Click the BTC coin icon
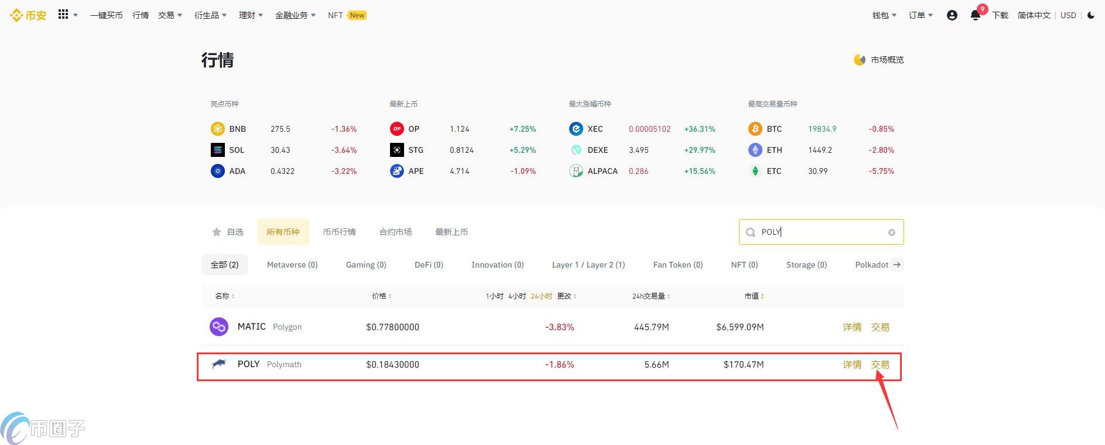Screen dimensions: 1105x445 pyautogui.click(x=755, y=129)
